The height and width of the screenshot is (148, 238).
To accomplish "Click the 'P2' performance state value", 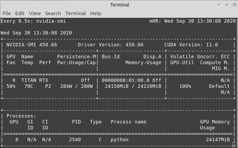I will point(48,86).
